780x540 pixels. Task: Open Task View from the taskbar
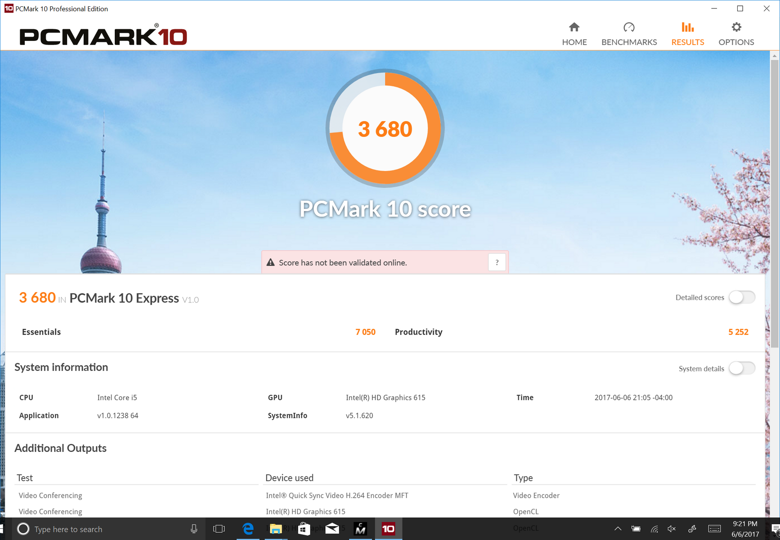(219, 529)
